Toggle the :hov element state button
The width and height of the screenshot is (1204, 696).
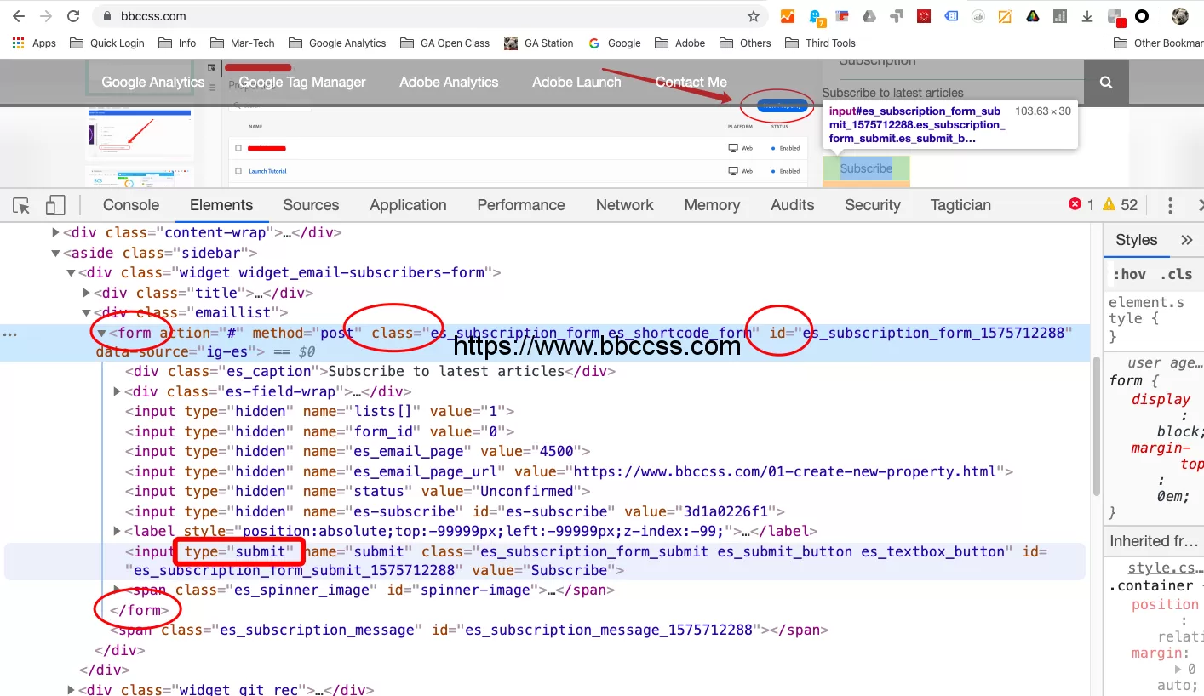1129,274
